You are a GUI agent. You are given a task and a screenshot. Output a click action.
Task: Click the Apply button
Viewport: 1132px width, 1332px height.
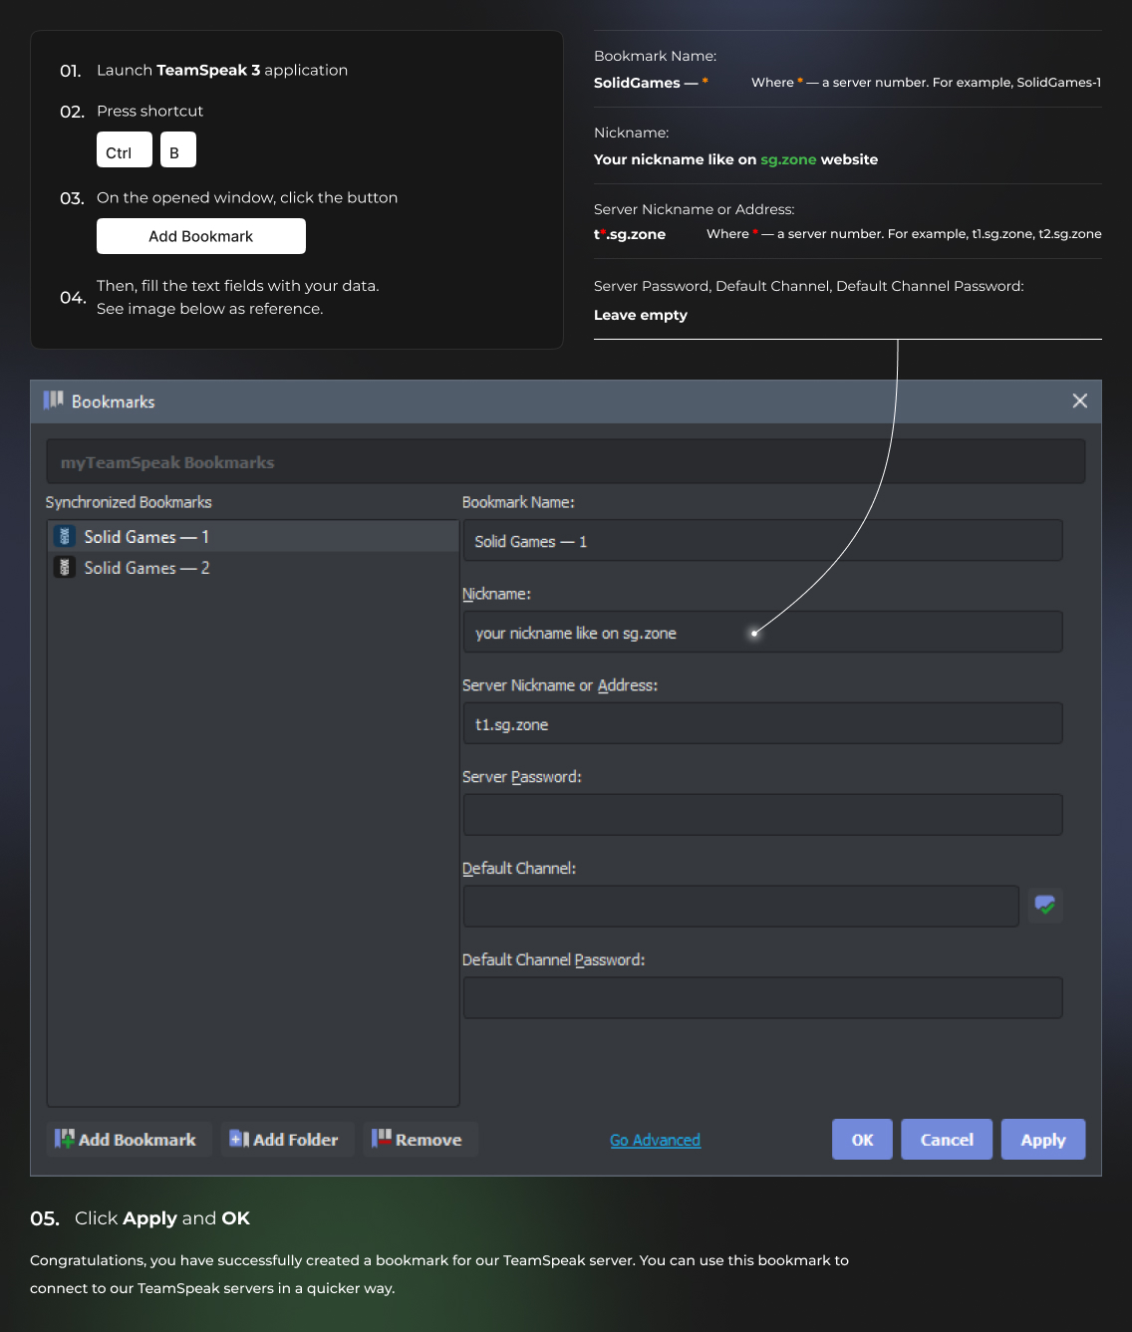(x=1043, y=1139)
